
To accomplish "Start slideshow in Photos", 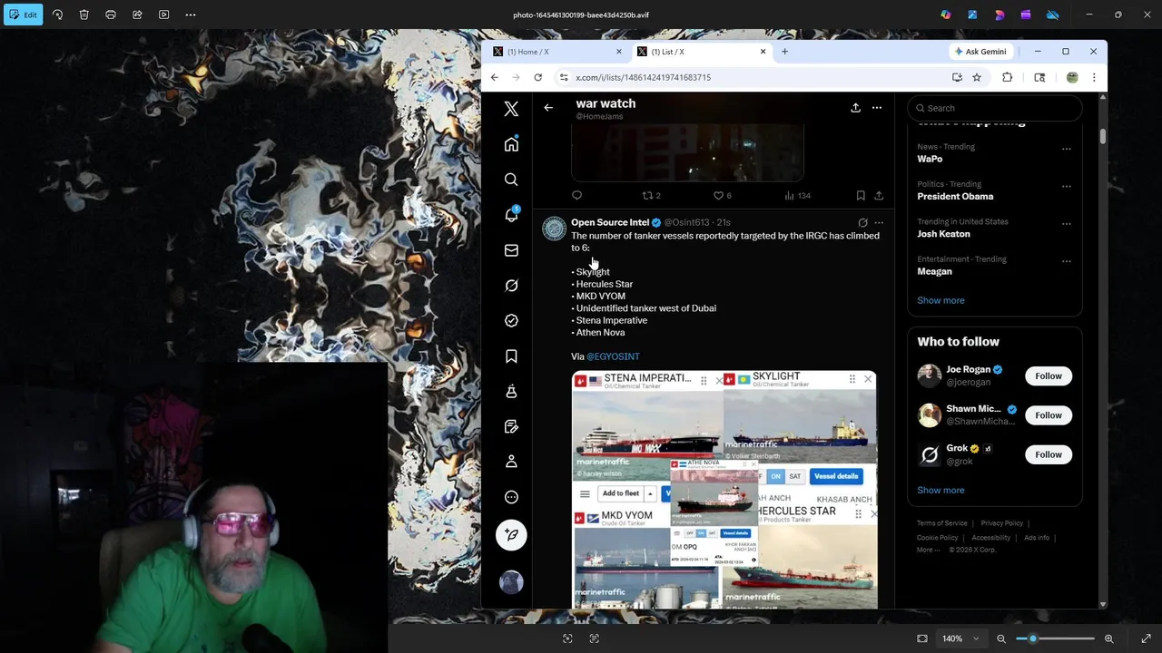I will click(x=164, y=15).
